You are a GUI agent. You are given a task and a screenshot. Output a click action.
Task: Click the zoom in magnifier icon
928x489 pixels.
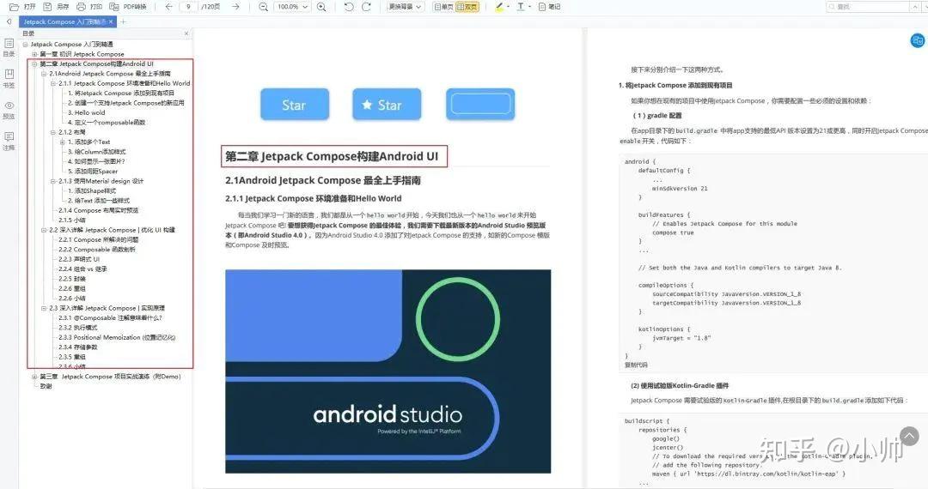tap(321, 7)
